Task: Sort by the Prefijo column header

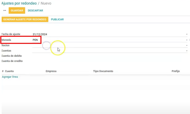Action: 176,71
